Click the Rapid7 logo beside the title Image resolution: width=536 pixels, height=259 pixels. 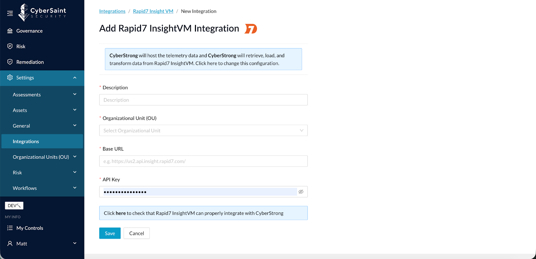[251, 29]
